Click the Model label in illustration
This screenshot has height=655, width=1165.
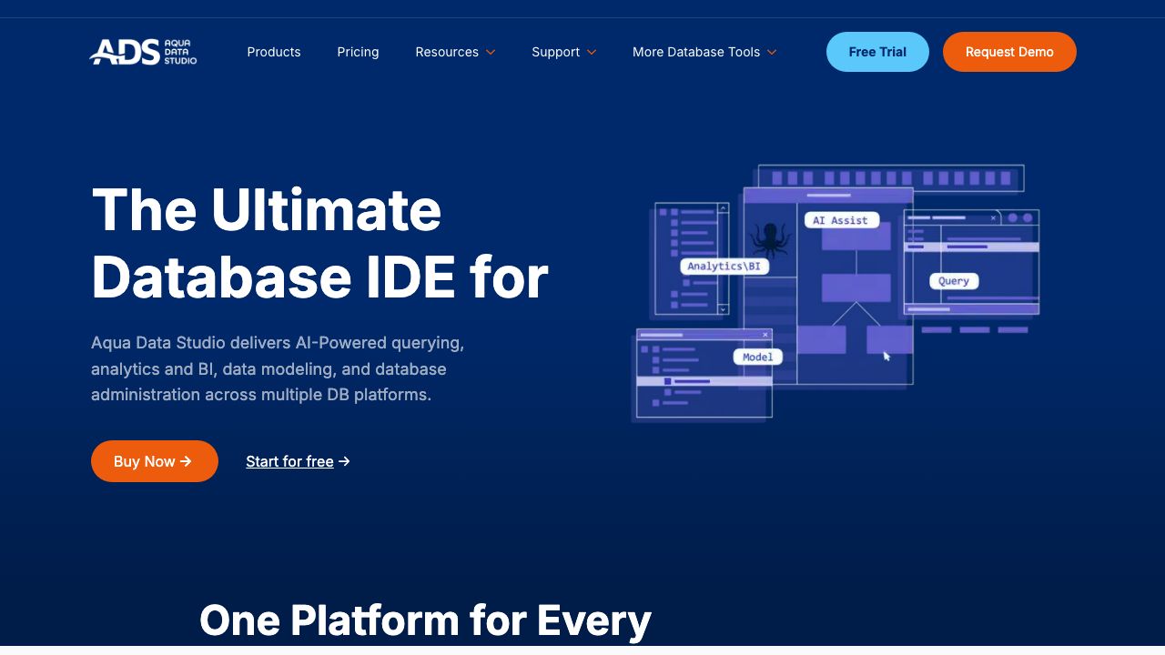(758, 358)
